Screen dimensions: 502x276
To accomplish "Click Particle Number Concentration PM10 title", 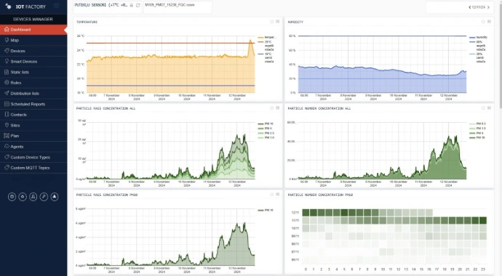I will pos(320,195).
